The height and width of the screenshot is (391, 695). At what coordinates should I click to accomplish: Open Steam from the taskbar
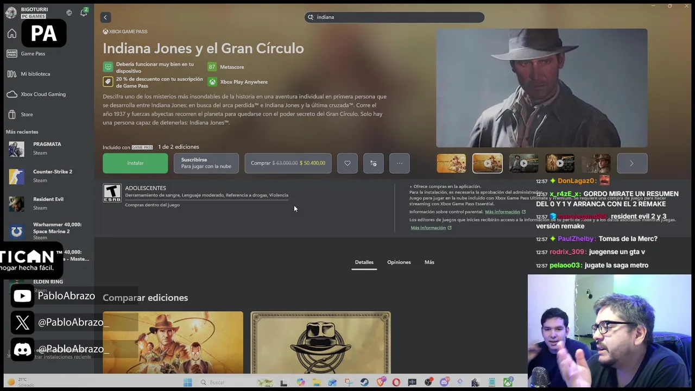(x=364, y=382)
